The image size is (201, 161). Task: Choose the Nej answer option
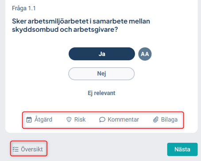(x=101, y=73)
